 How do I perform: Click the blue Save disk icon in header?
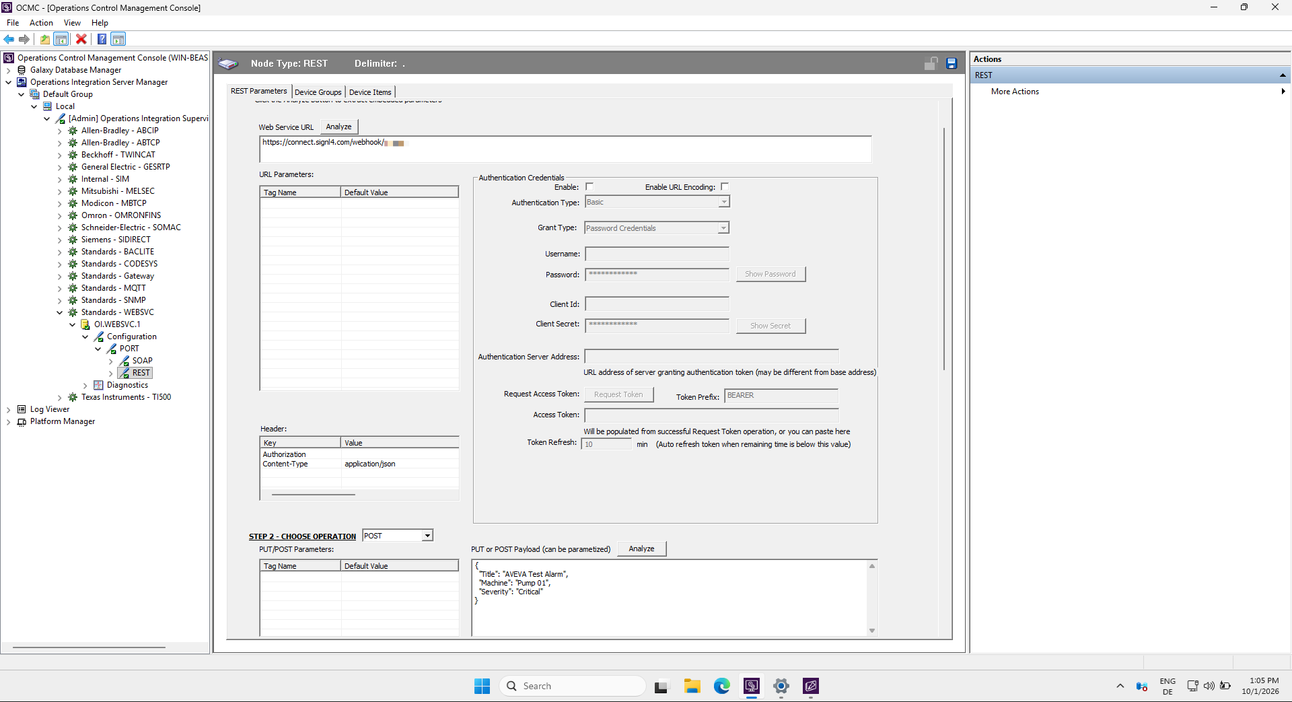[x=952, y=63]
